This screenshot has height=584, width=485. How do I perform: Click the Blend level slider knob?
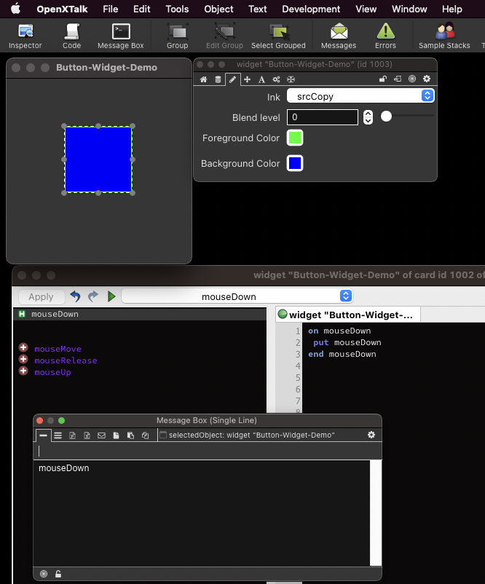(386, 117)
